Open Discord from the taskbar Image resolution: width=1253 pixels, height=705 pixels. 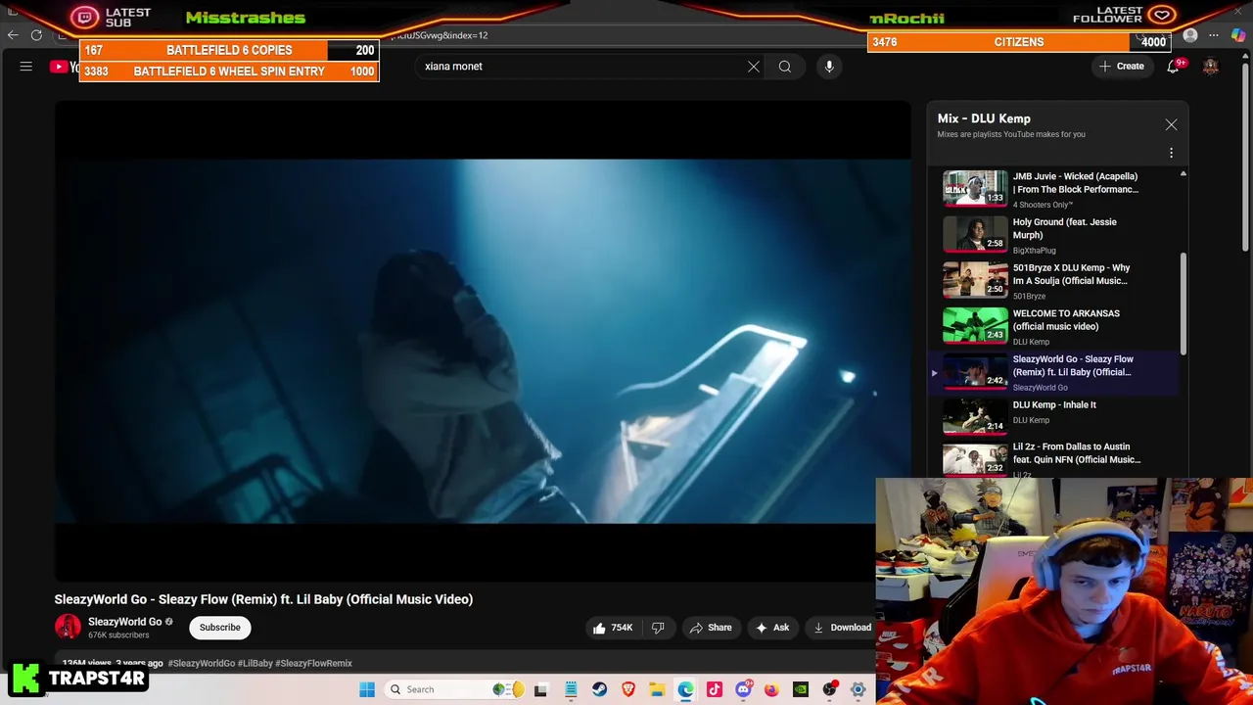(743, 689)
